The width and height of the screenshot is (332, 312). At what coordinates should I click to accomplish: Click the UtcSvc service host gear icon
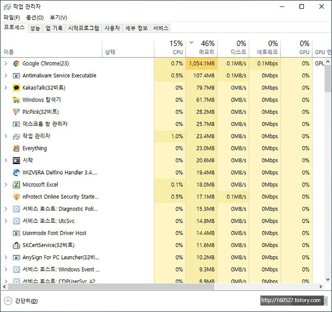[16, 221]
